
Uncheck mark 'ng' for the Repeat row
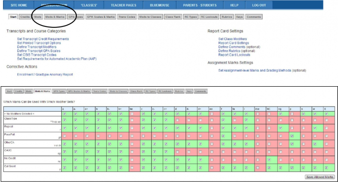click(x=281, y=128)
